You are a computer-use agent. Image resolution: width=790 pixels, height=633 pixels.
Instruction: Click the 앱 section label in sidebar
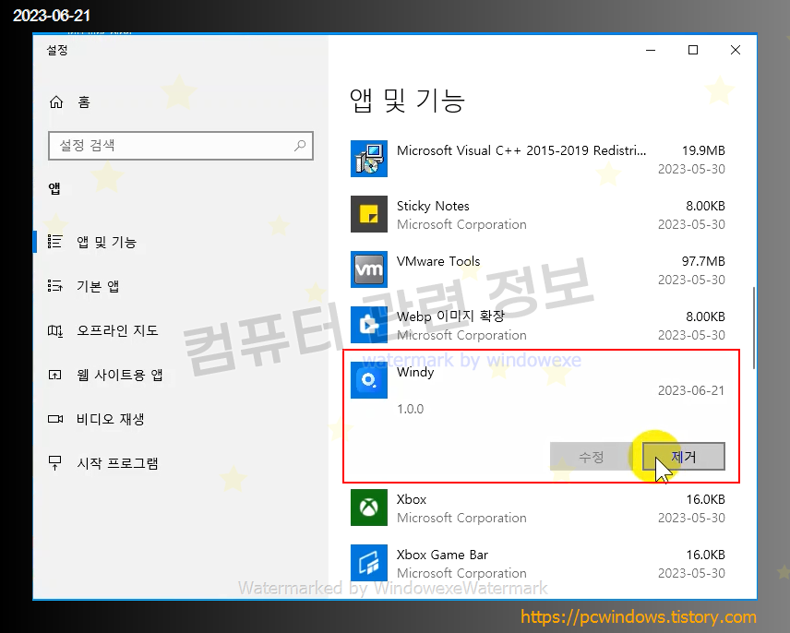(54, 188)
